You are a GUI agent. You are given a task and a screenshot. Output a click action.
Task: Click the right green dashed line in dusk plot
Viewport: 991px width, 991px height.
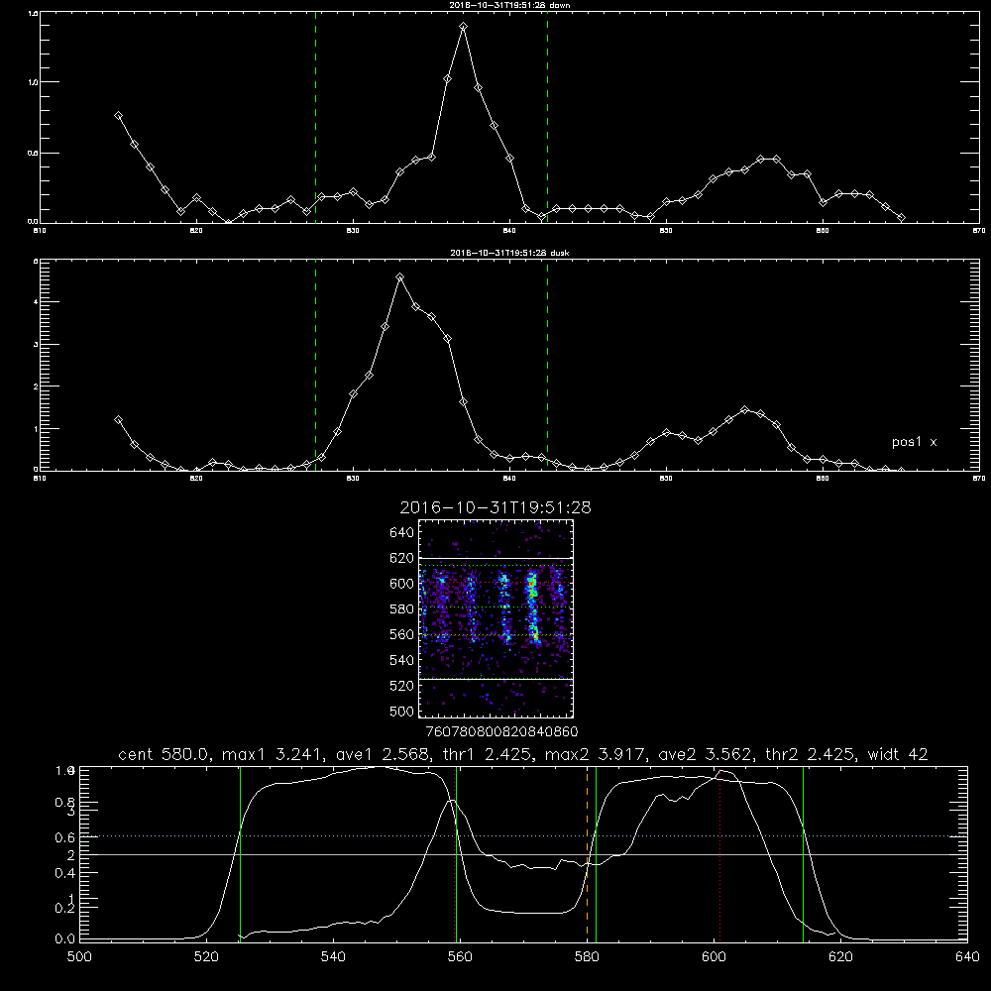pyautogui.click(x=547, y=366)
